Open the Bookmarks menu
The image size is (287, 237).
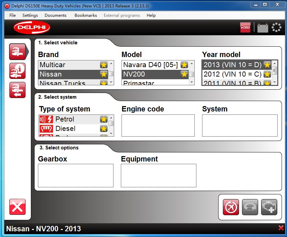86,15
